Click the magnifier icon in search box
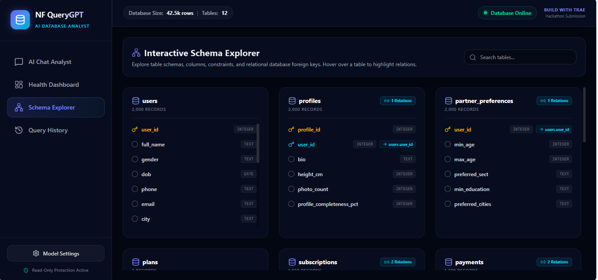This screenshot has height=280, width=598. coord(473,57)
